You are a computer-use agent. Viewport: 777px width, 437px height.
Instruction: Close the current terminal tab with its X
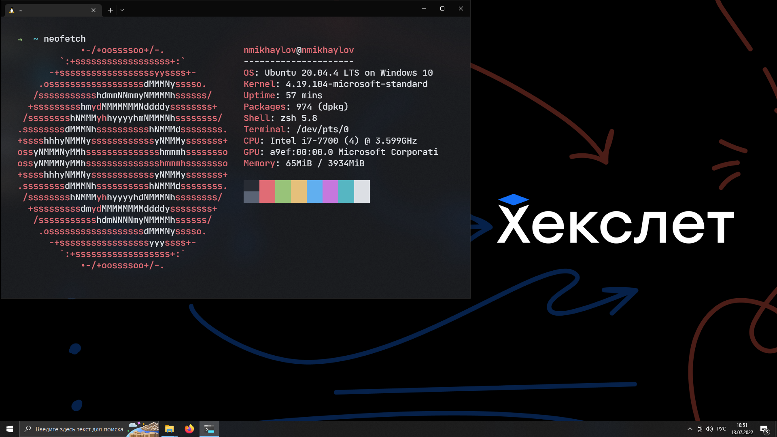click(x=93, y=10)
